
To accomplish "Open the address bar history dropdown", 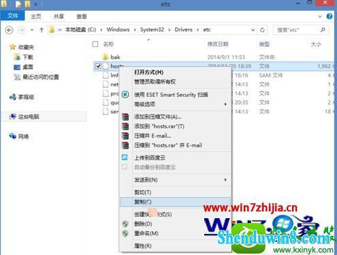I will coord(253,30).
